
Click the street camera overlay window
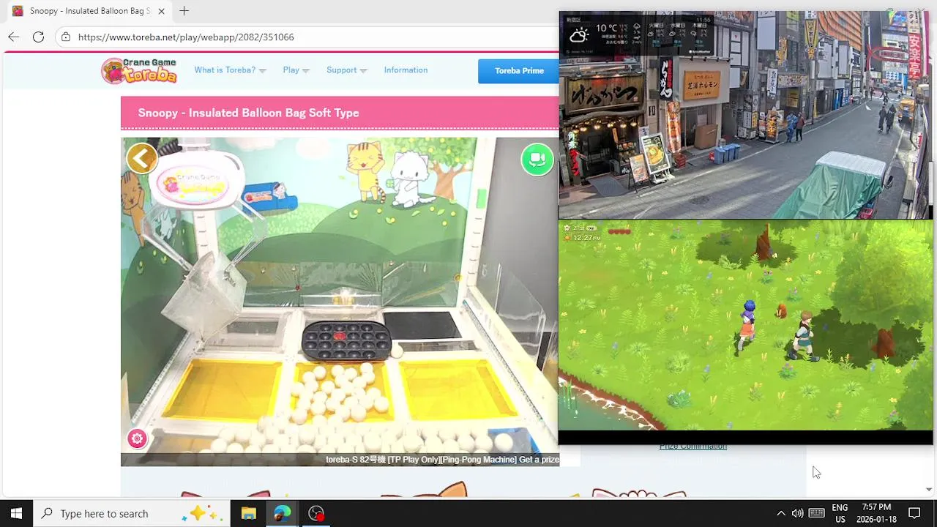tap(745, 115)
